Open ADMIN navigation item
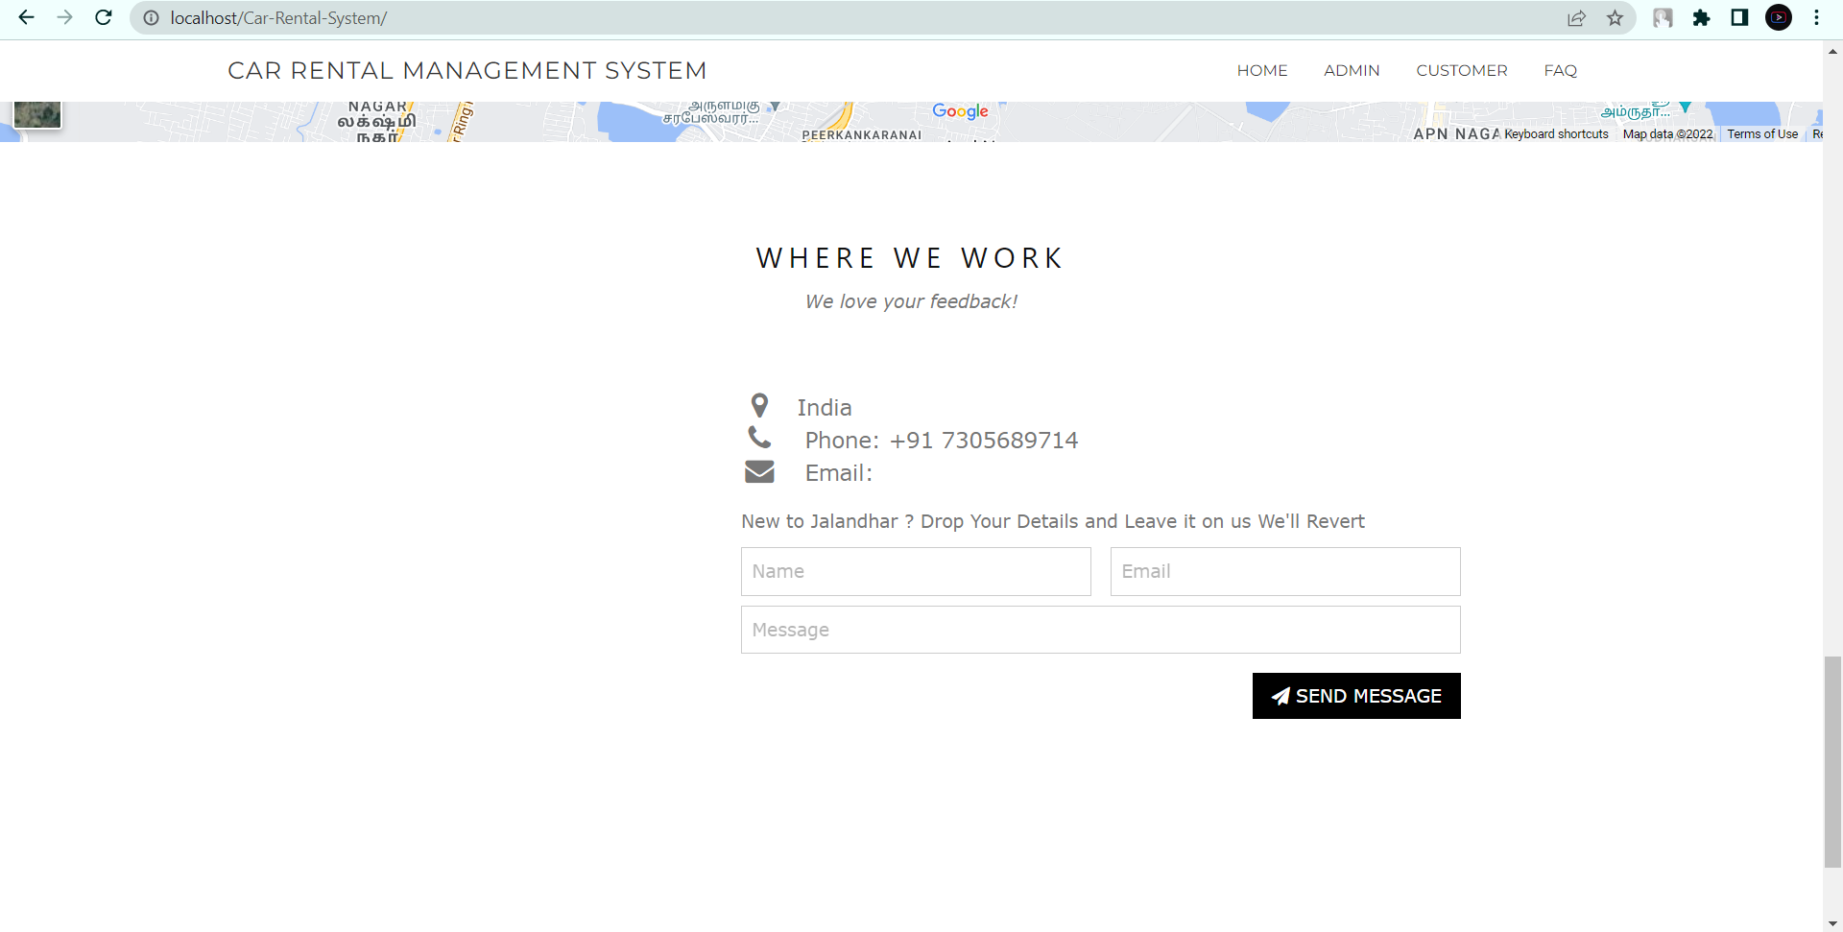 point(1352,71)
